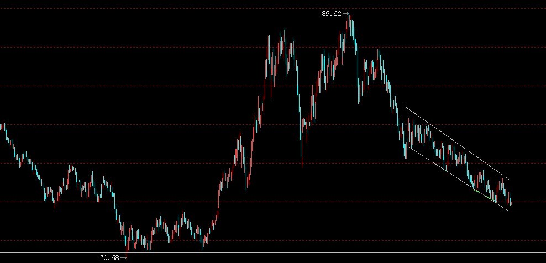Click the 89.62 high price label
The height and width of the screenshot is (263, 546).
pyautogui.click(x=332, y=14)
